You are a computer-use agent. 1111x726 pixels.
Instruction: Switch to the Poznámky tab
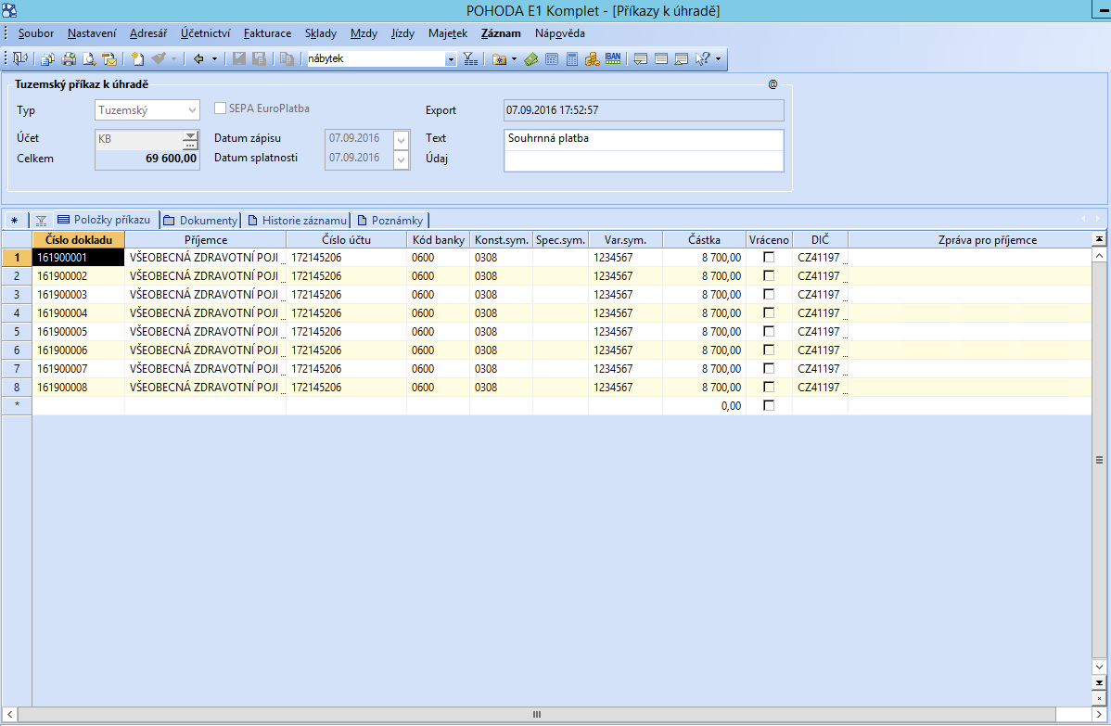[x=390, y=221]
